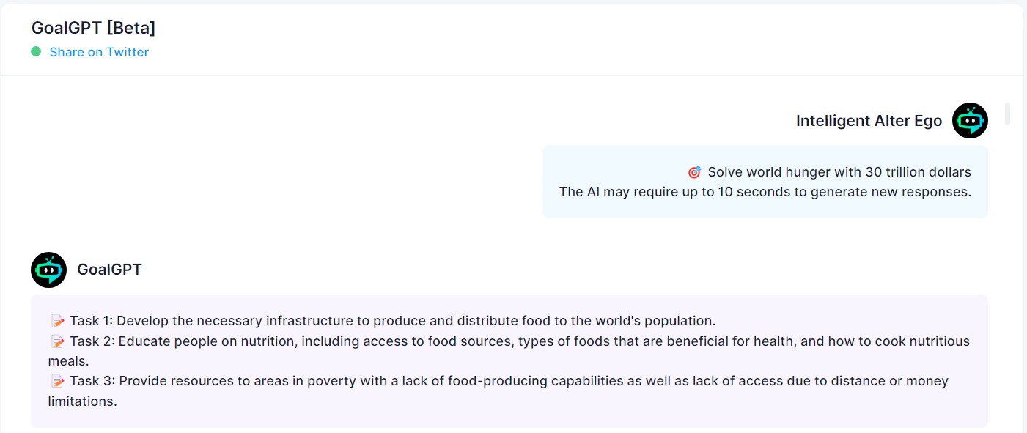Click the target emoji beside the goal

(x=694, y=172)
